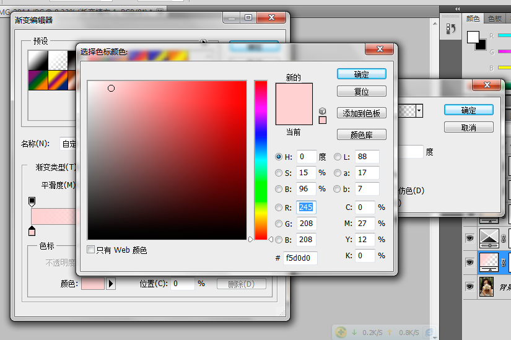Screen dimensions: 511x340
Task: Click 确定 in the color picker dialog
Action: [361, 74]
